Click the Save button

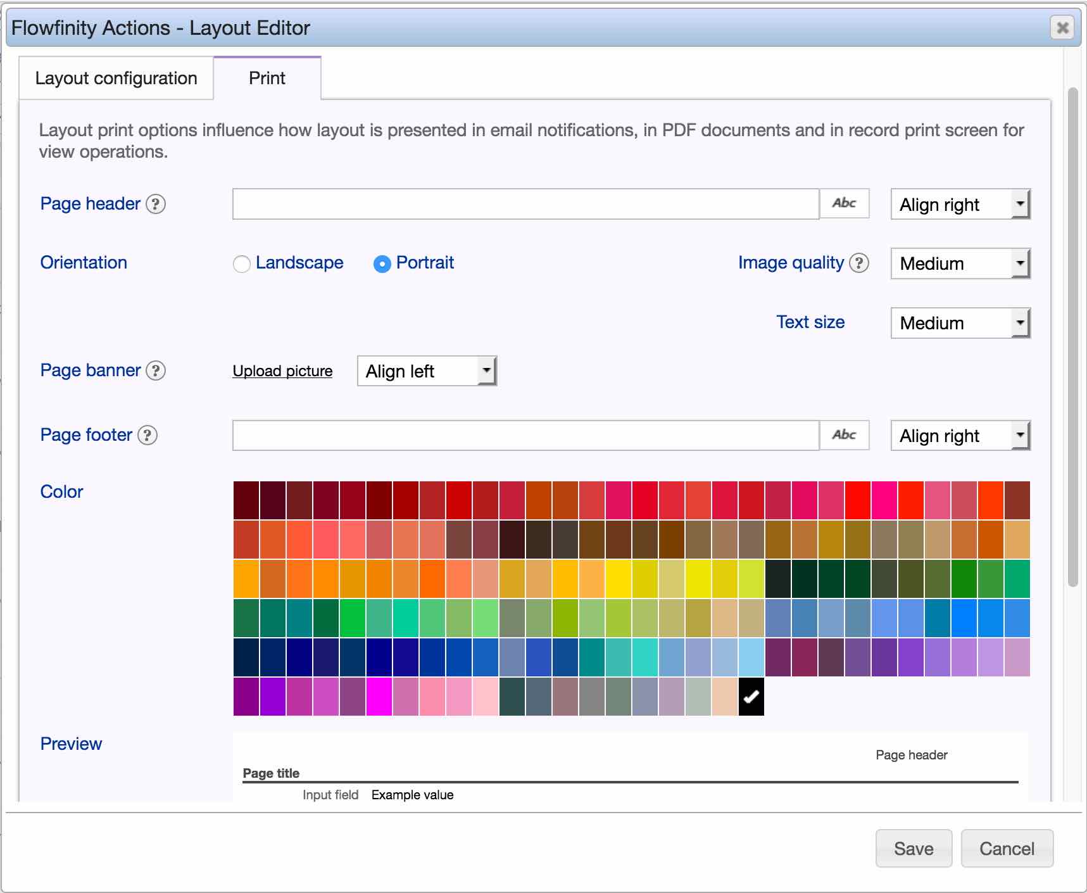(x=913, y=849)
